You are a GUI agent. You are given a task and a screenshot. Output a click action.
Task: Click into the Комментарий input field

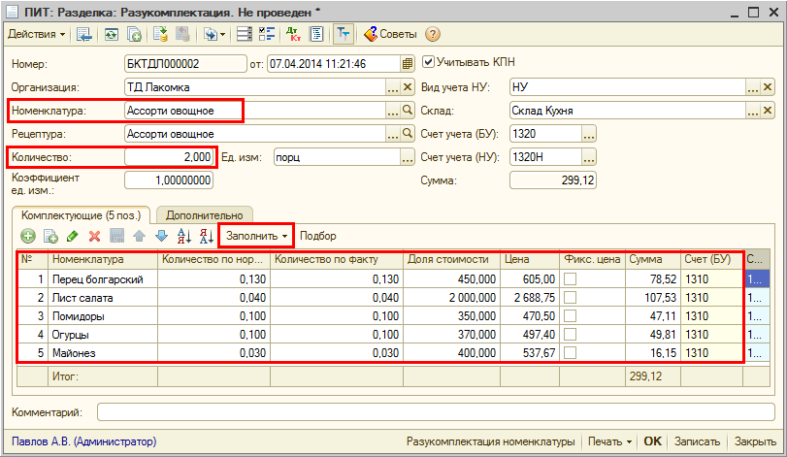(435, 412)
